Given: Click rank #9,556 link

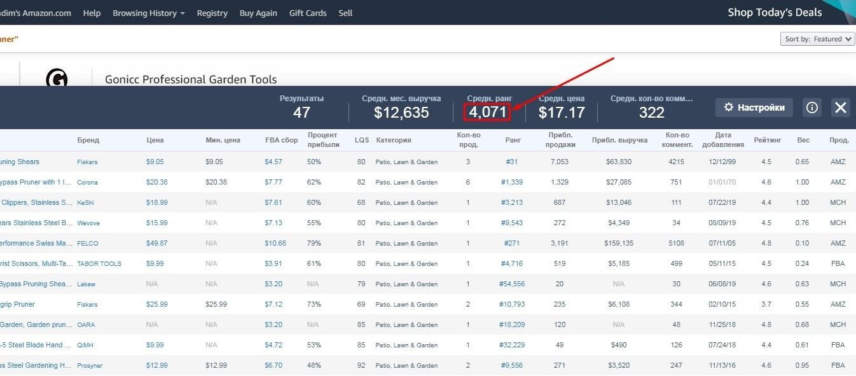Looking at the screenshot, I should (512, 366).
